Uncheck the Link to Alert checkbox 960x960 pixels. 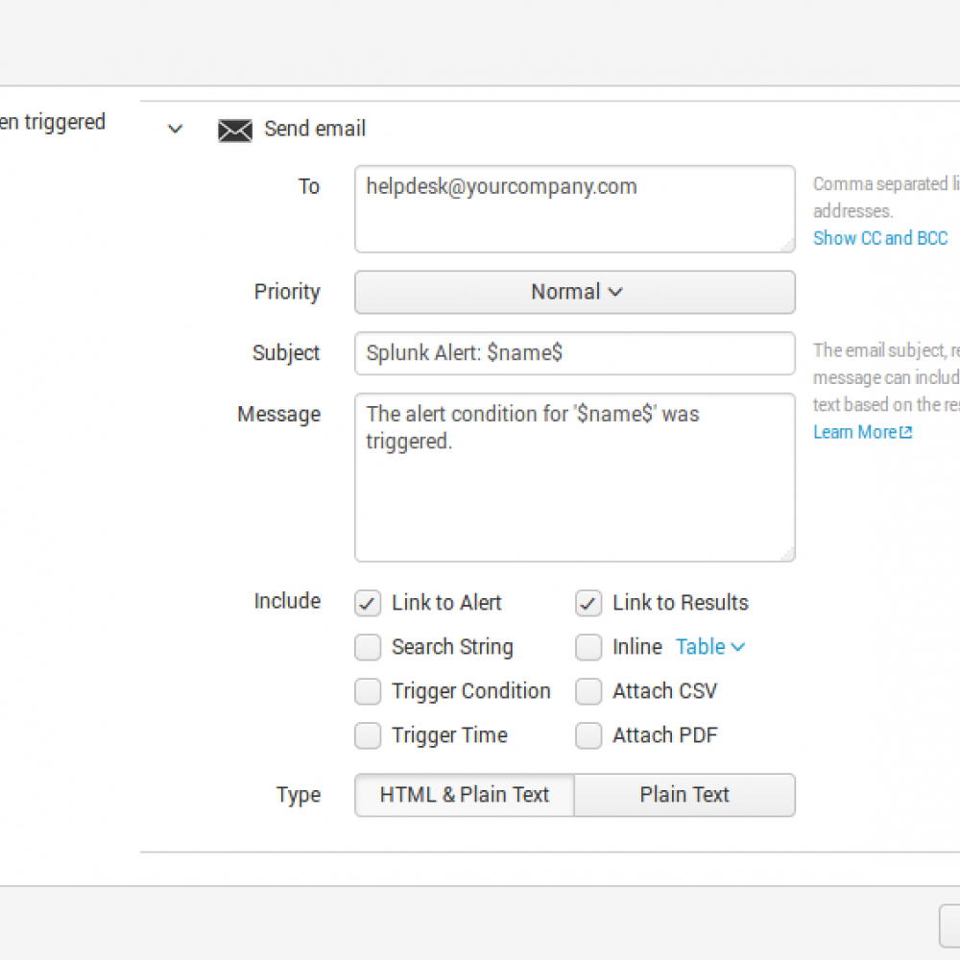[x=368, y=604]
